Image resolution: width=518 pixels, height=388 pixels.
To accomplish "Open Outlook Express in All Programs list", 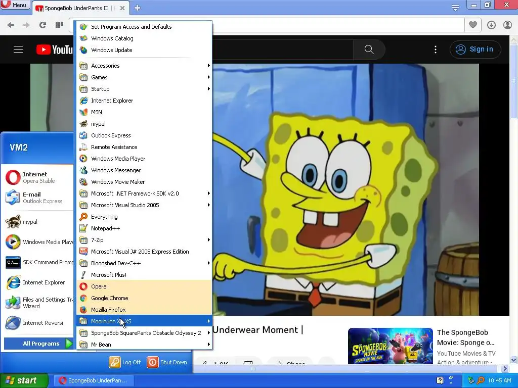I will [144, 135].
